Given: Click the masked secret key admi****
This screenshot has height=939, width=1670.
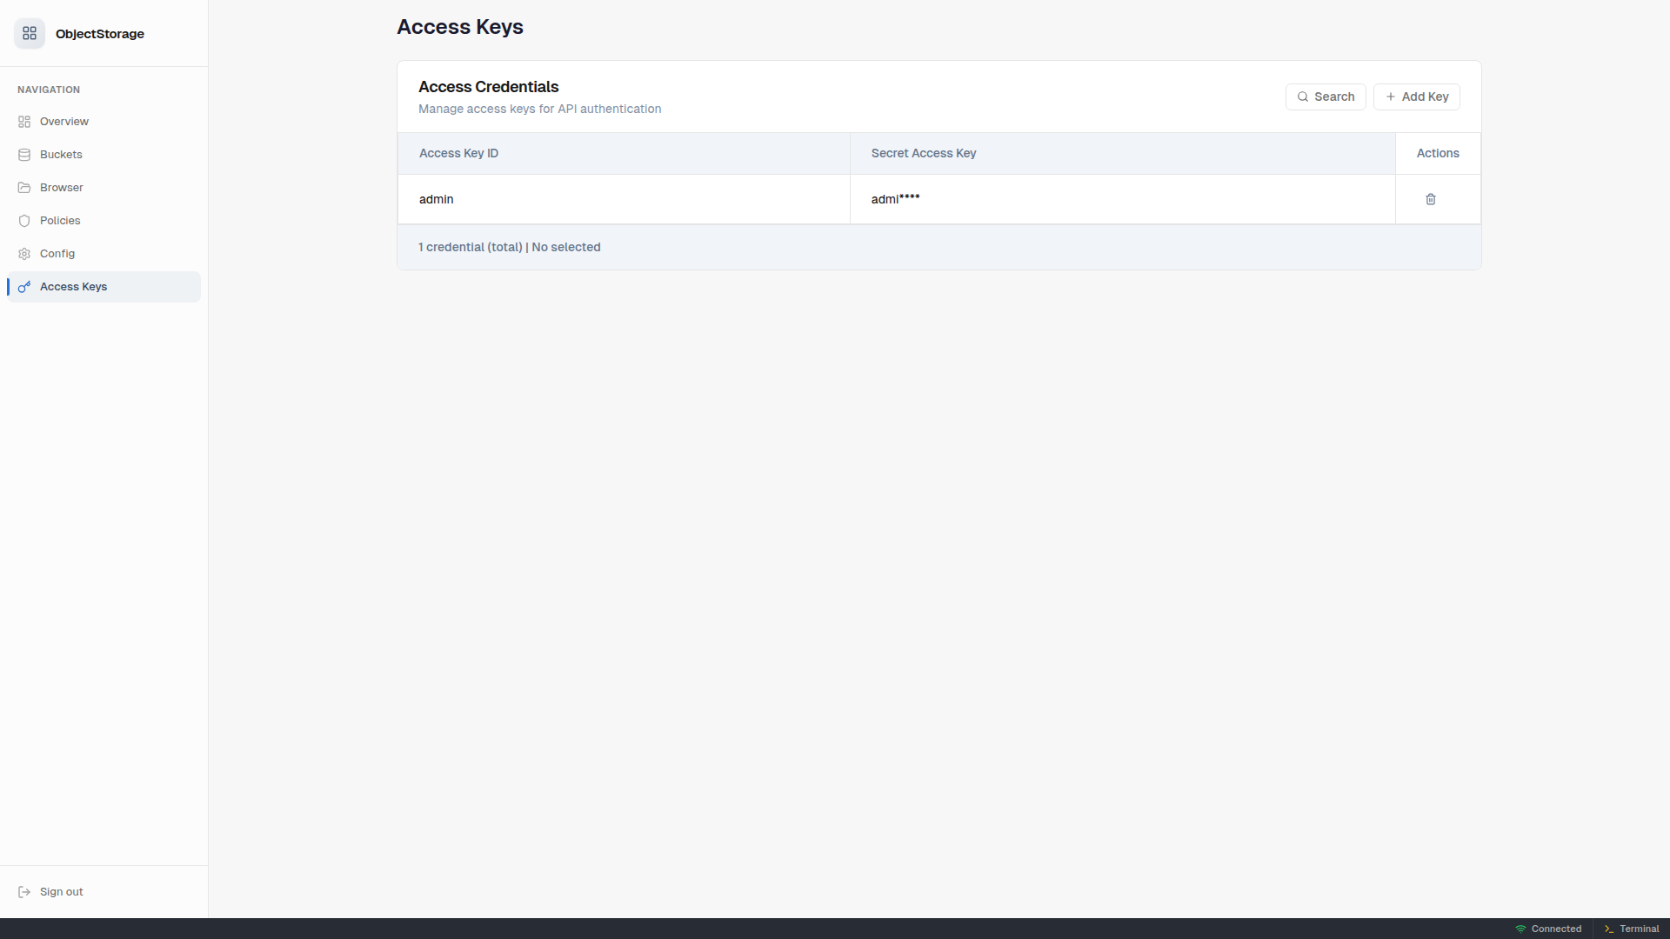Looking at the screenshot, I should click(895, 199).
